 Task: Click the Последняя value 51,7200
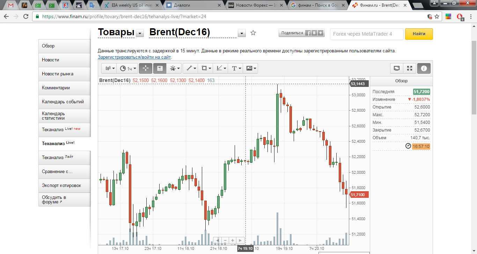pyautogui.click(x=421, y=92)
